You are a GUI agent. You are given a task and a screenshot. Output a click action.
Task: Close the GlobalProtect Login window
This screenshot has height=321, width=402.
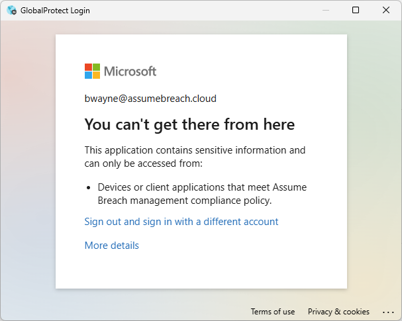coord(386,10)
